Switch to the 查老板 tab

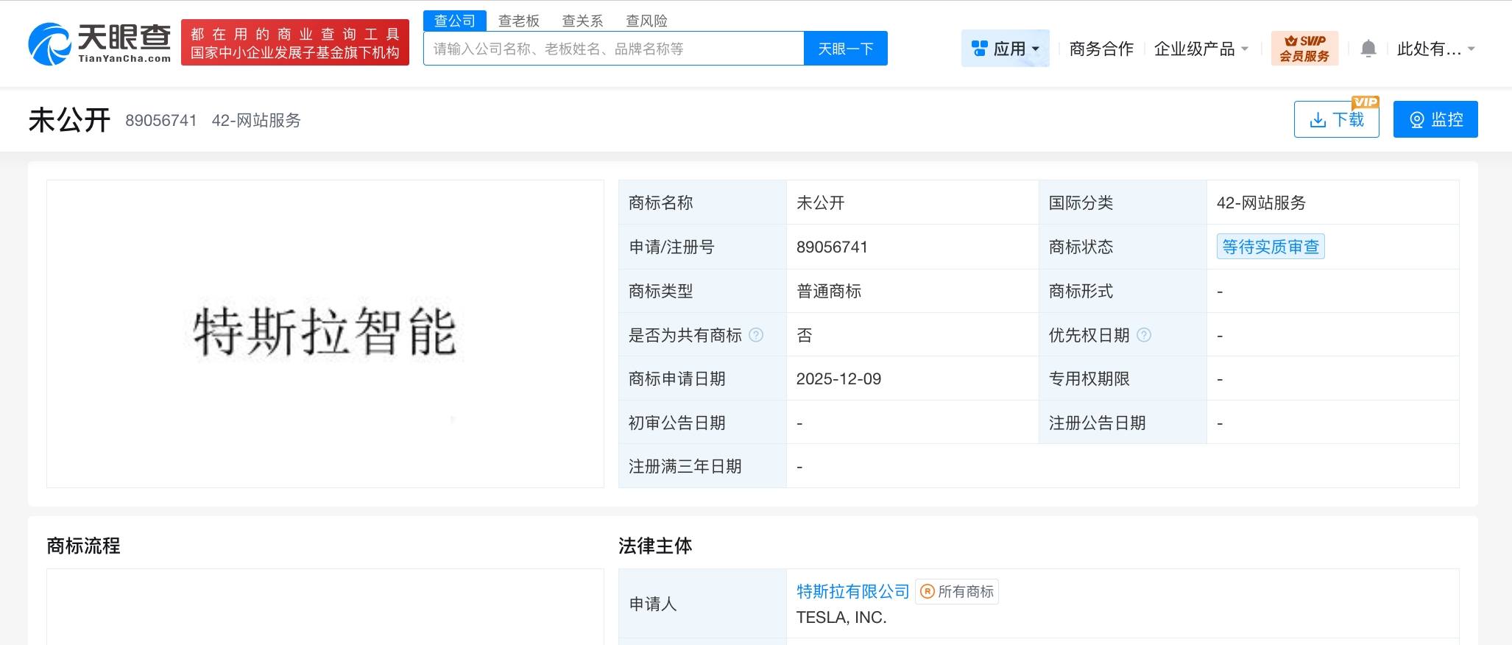519,21
